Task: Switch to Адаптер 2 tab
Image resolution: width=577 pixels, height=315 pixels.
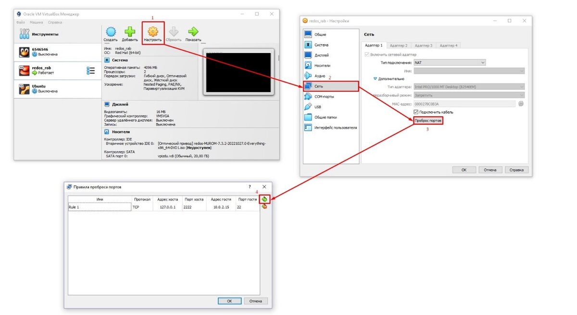Action: (x=399, y=46)
